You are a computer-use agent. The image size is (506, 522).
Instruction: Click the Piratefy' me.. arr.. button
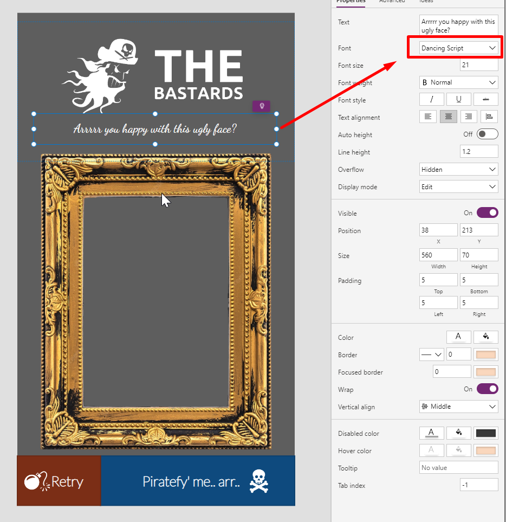(x=198, y=481)
